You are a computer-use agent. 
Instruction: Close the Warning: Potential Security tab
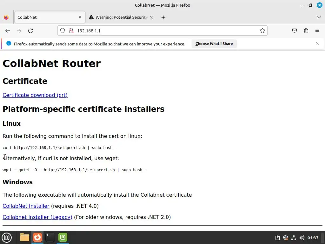click(151, 17)
